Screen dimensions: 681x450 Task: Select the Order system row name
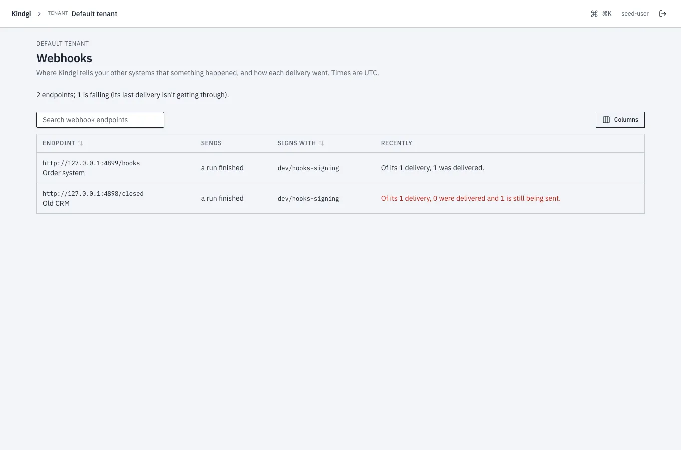[64, 173]
